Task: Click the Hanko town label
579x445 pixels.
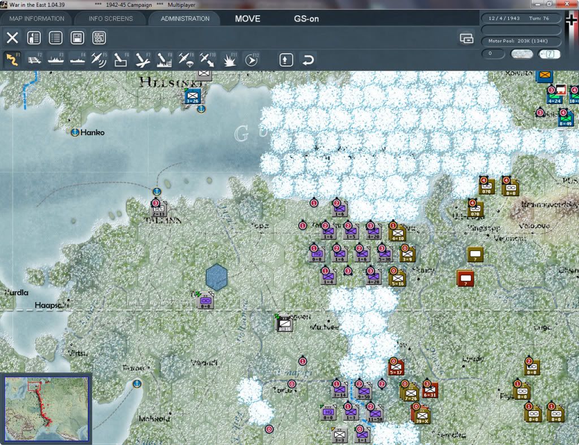Action: [92, 132]
